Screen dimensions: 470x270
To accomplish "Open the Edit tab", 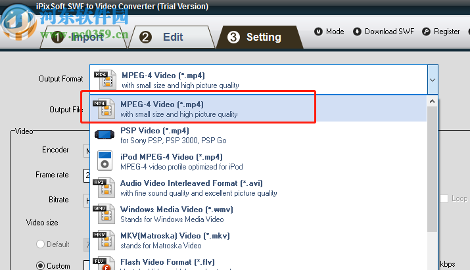I will [172, 37].
